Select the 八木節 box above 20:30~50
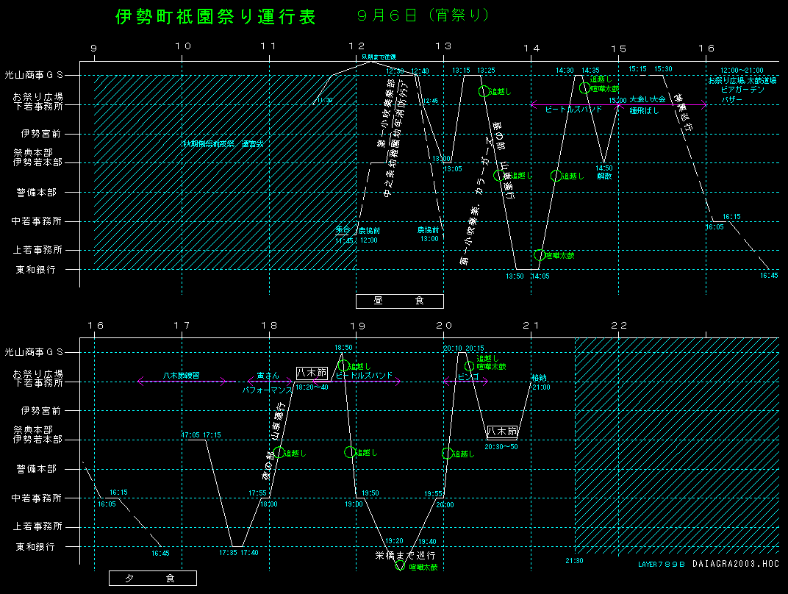The image size is (788, 594). [503, 432]
